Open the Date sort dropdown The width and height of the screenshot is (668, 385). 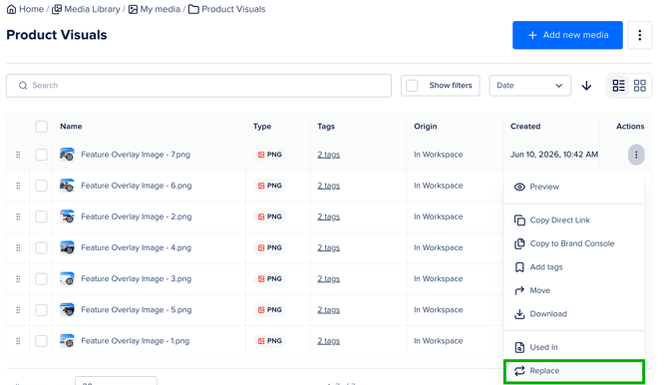coord(529,85)
